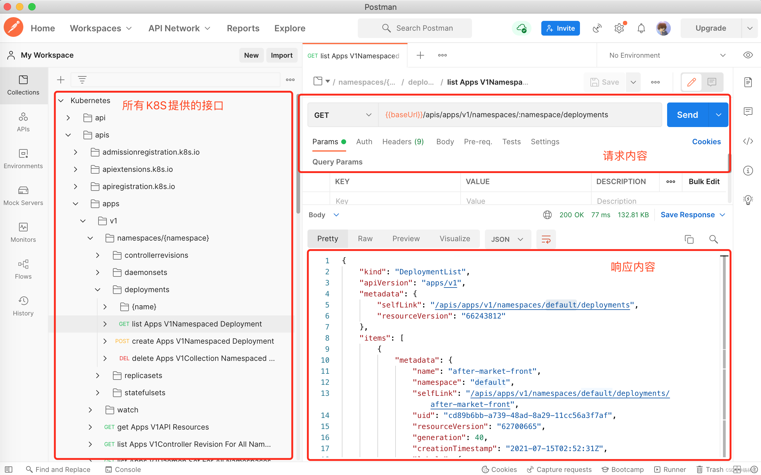Switch to the Headers tab
761x475 pixels.
403,142
